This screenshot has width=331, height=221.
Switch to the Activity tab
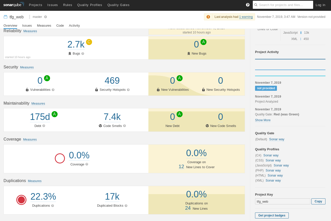(74, 25)
